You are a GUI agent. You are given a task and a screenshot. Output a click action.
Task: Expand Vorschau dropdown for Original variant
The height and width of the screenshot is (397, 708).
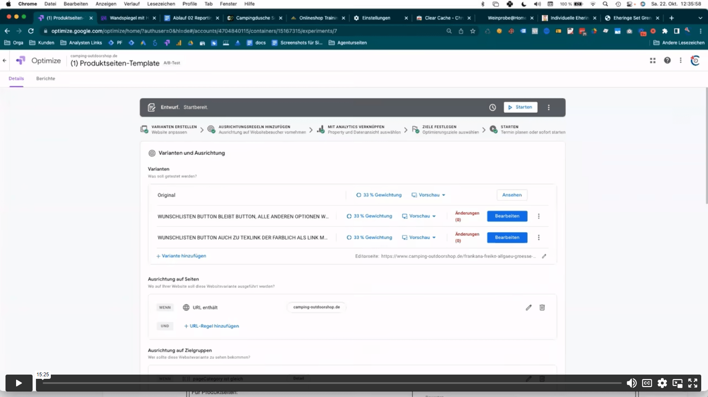click(429, 195)
